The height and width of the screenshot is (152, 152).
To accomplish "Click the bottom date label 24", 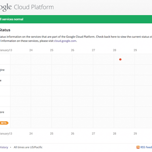I will [x=31, y=134].
